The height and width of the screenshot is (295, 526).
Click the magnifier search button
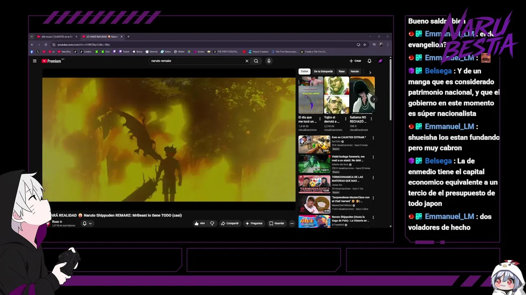click(256, 61)
